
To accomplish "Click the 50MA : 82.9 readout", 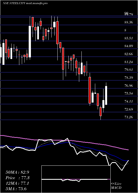I will [x=17, y=172].
